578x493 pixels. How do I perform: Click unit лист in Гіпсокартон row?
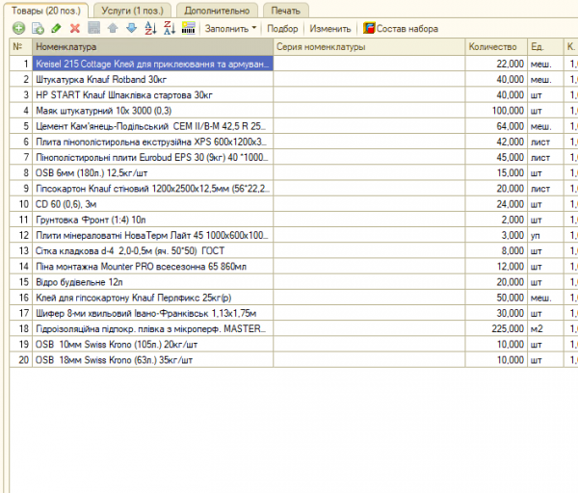click(x=545, y=189)
